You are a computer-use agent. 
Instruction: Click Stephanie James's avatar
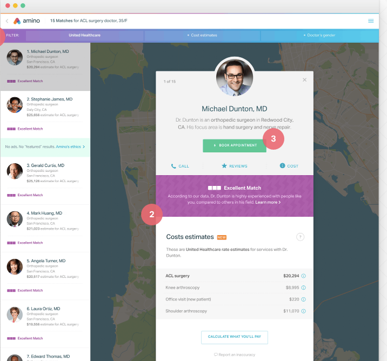tap(15, 105)
